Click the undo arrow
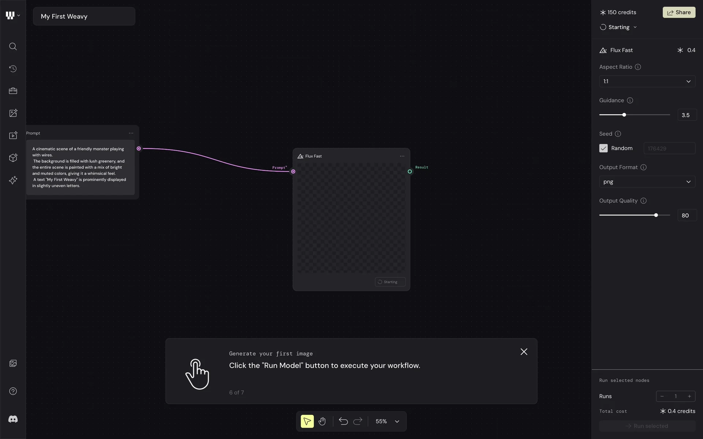The height and width of the screenshot is (439, 703). pos(343,421)
